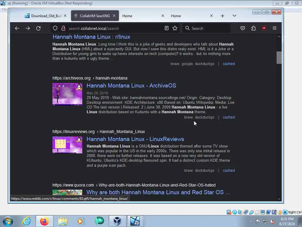
Task: Click the muted volume tray icon
Action: pyautogui.click(x=272, y=221)
